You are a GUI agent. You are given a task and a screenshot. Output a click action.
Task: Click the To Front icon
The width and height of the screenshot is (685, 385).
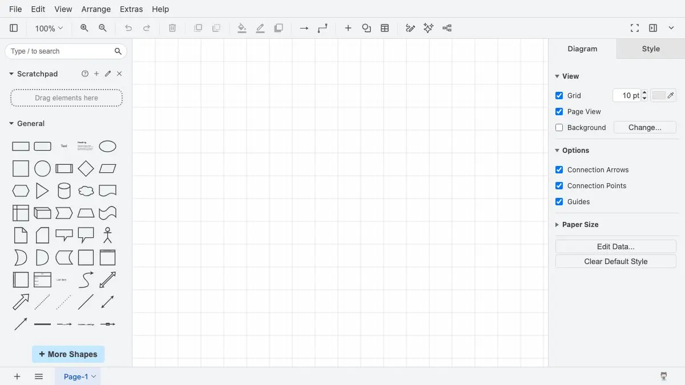(198, 28)
